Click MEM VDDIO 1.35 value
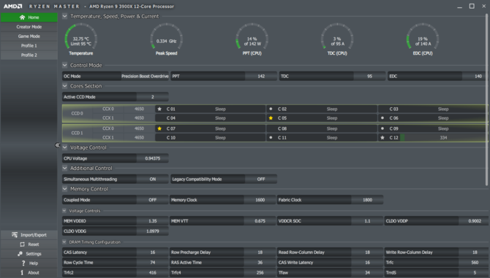The width and height of the screenshot is (490, 278). click(153, 221)
